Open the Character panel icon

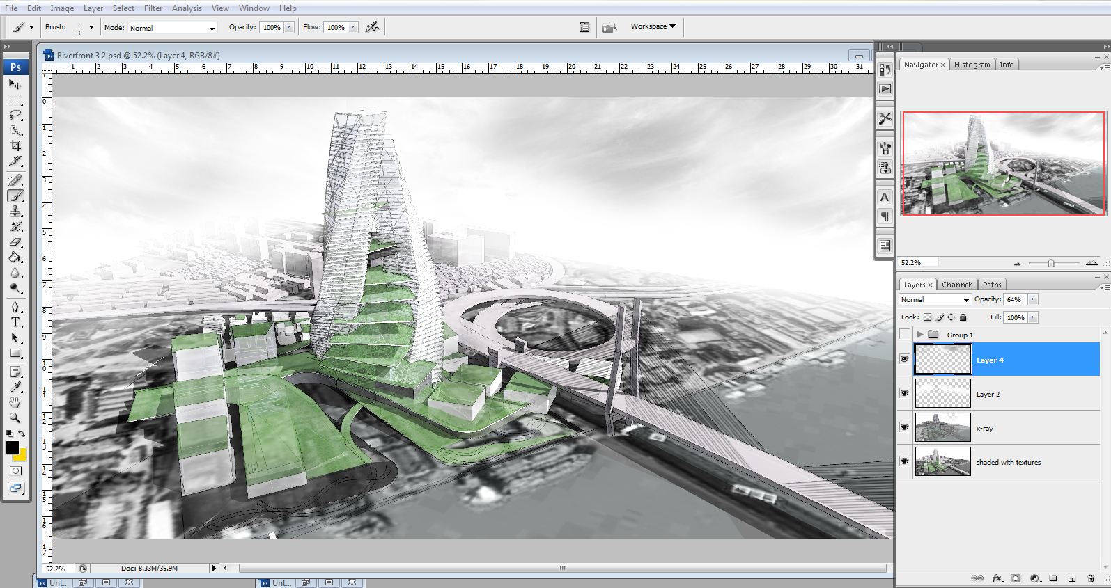click(x=885, y=198)
